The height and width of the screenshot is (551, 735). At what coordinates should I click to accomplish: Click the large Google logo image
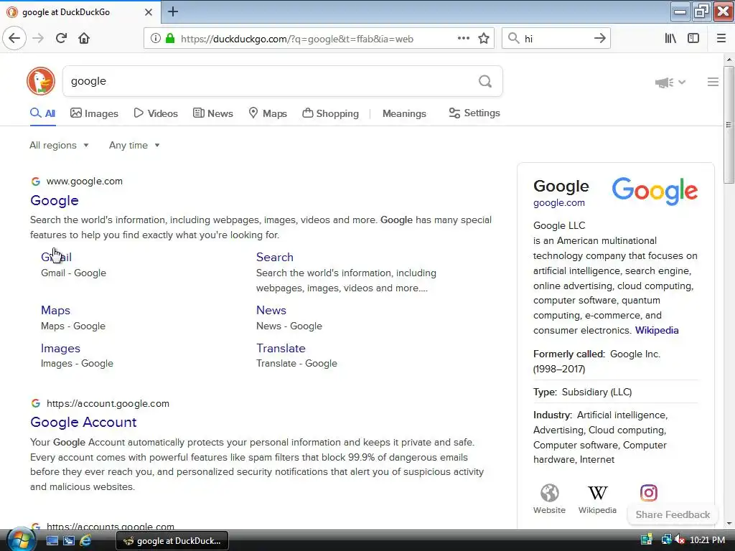[x=655, y=191]
